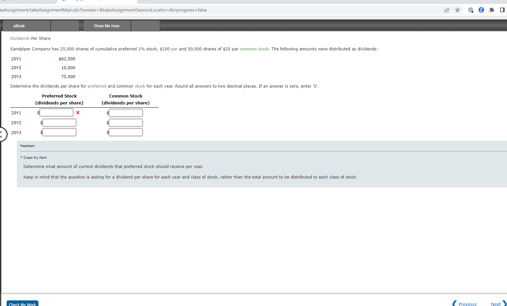
Task: Click the 20Y2 common stock input field
Action: tap(126, 123)
